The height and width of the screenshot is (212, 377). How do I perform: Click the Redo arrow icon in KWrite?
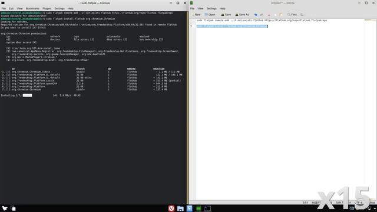(262, 15)
